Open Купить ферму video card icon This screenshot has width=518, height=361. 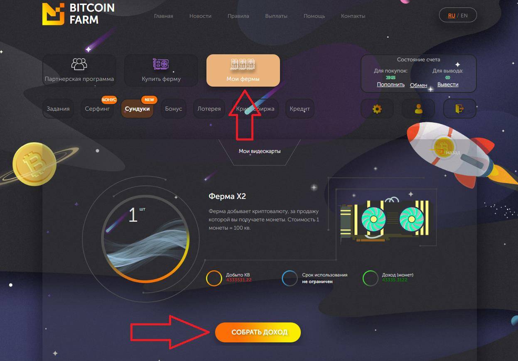point(161,70)
